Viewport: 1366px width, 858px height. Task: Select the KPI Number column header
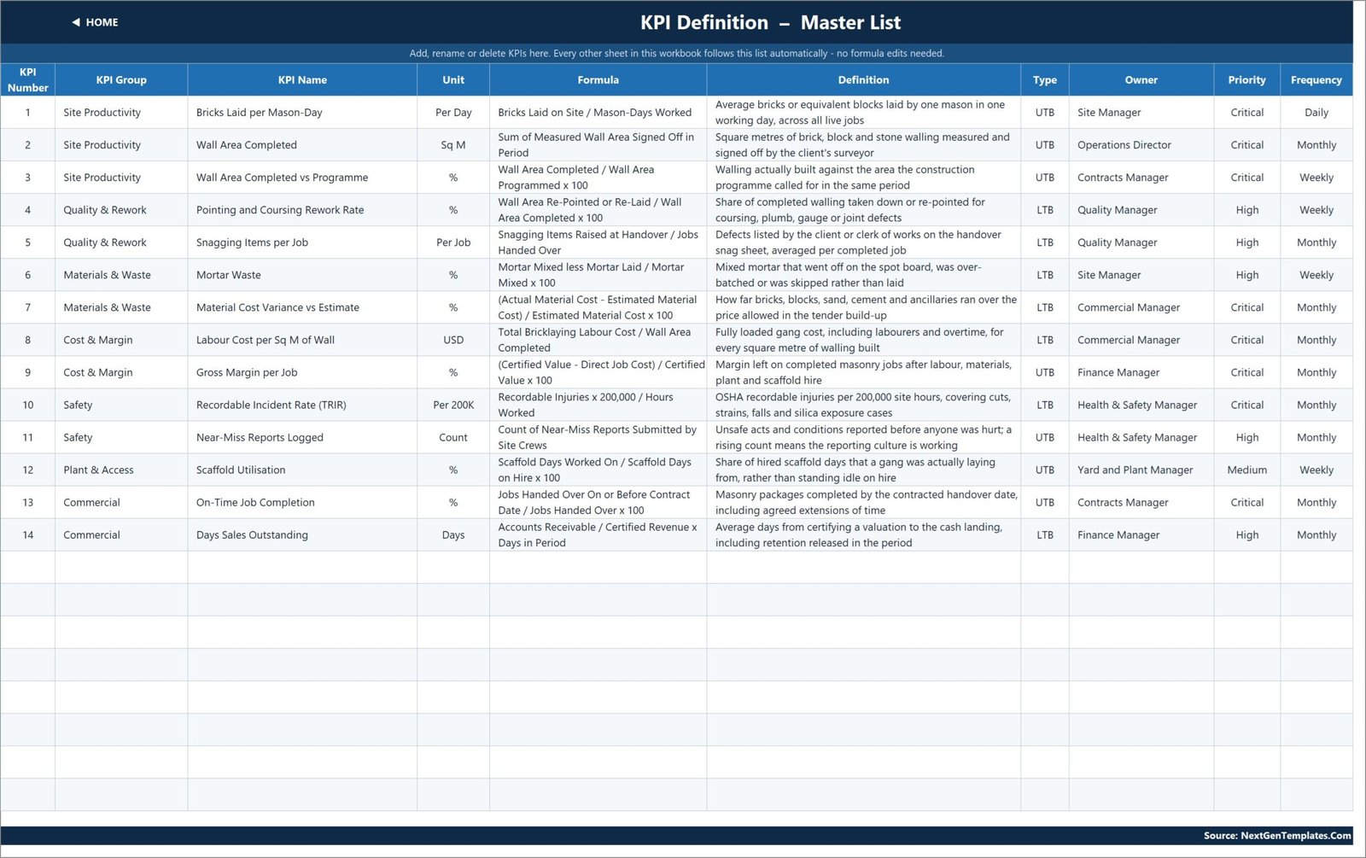(27, 79)
